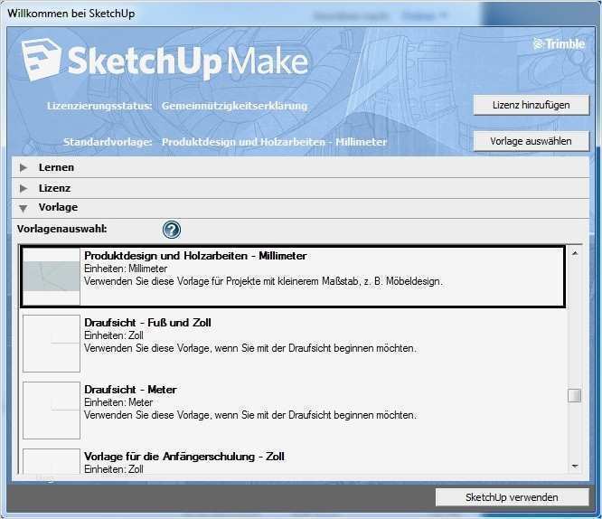The width and height of the screenshot is (602, 519).
Task: Click Vorlagenauswahl label
Action: pyautogui.click(x=62, y=229)
